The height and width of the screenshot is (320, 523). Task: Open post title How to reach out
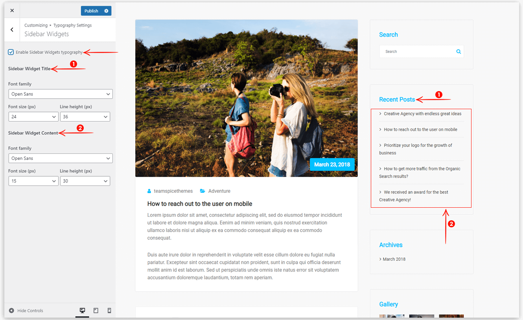[x=200, y=204]
